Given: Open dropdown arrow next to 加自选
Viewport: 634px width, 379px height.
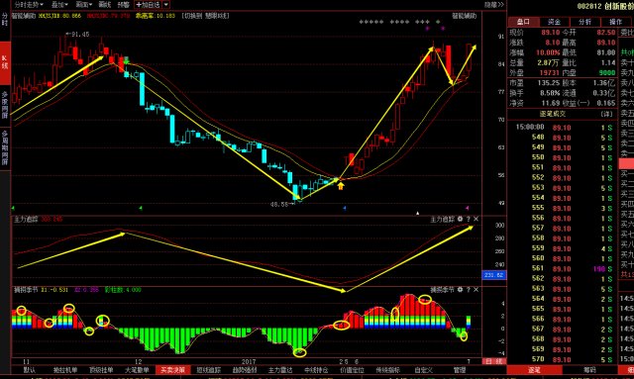Looking at the screenshot, I should (x=166, y=5).
